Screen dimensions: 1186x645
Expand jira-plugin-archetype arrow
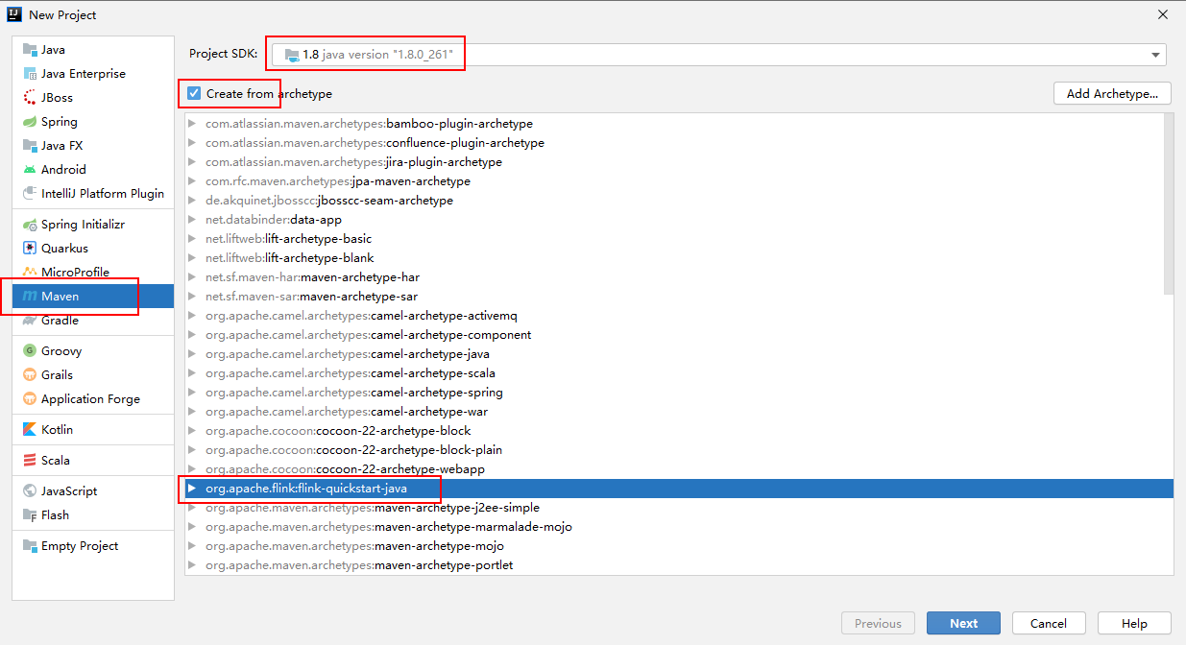tap(193, 162)
